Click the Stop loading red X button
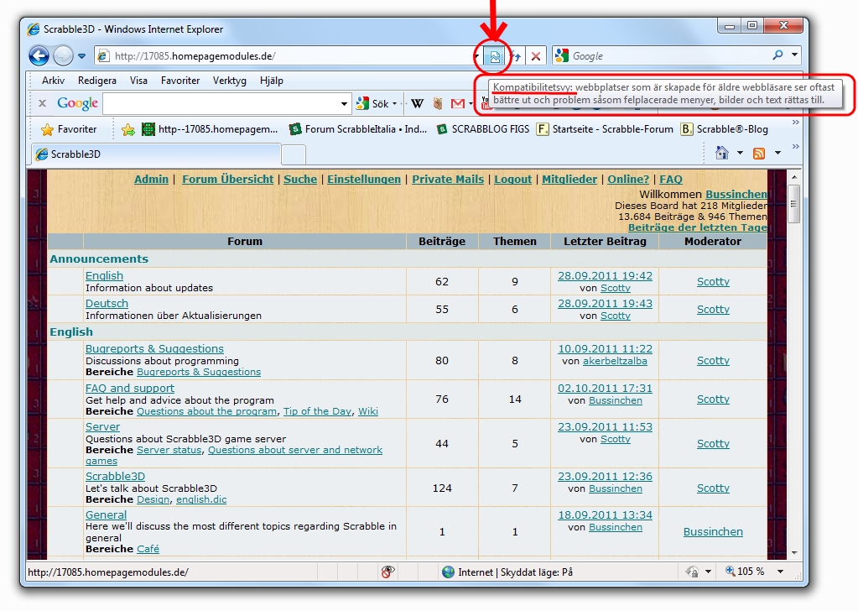The width and height of the screenshot is (858, 611). coord(536,56)
